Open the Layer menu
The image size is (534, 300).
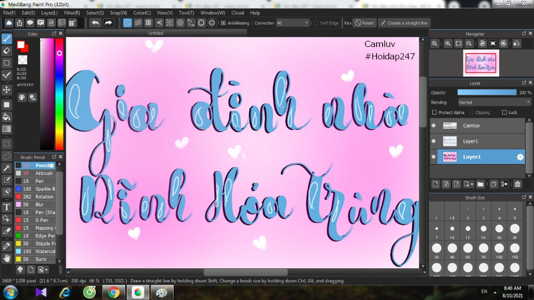[50, 13]
